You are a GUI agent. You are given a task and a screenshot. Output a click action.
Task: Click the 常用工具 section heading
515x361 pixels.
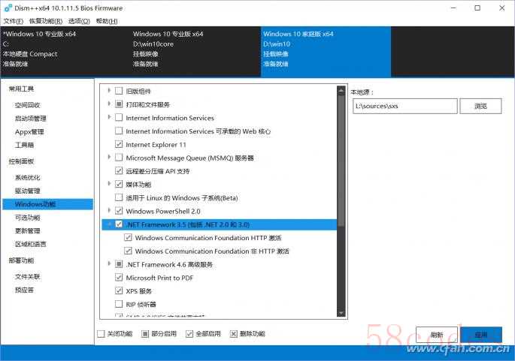[x=21, y=89]
